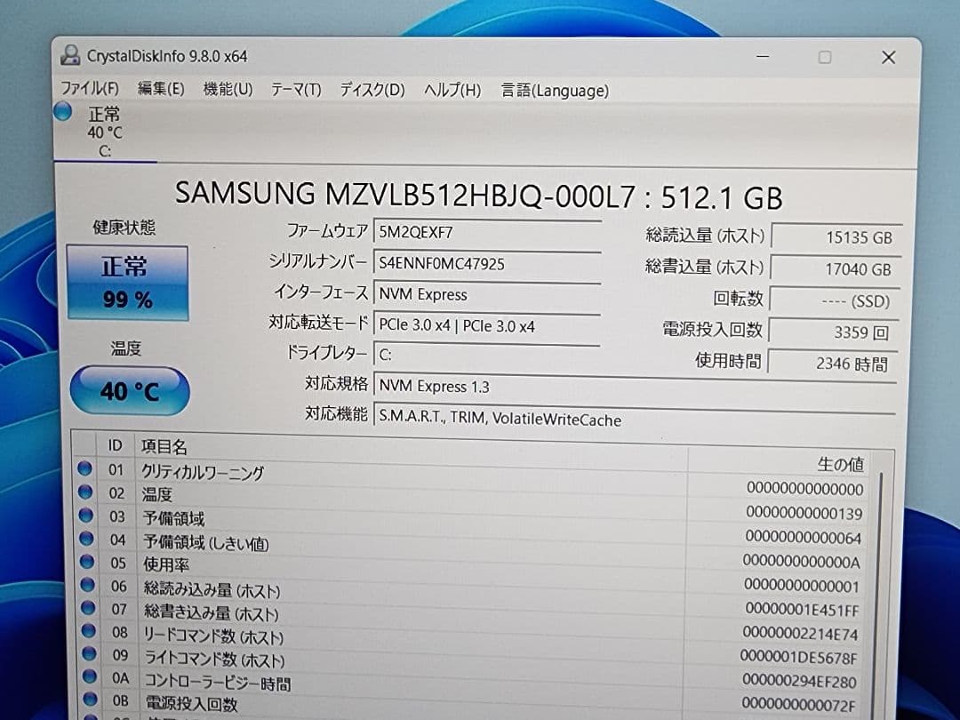
Task: Click raw value 0000000000072F
Action: click(798, 705)
